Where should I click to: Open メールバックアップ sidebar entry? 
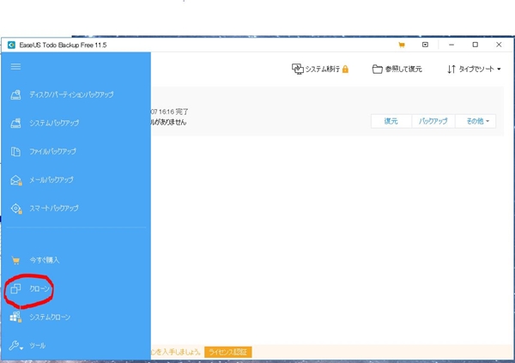(51, 179)
